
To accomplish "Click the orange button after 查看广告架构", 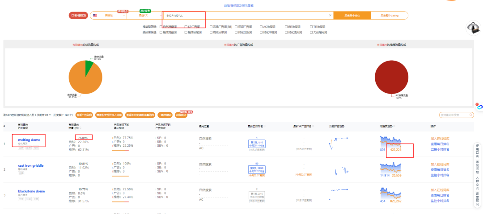I will 109,115.
